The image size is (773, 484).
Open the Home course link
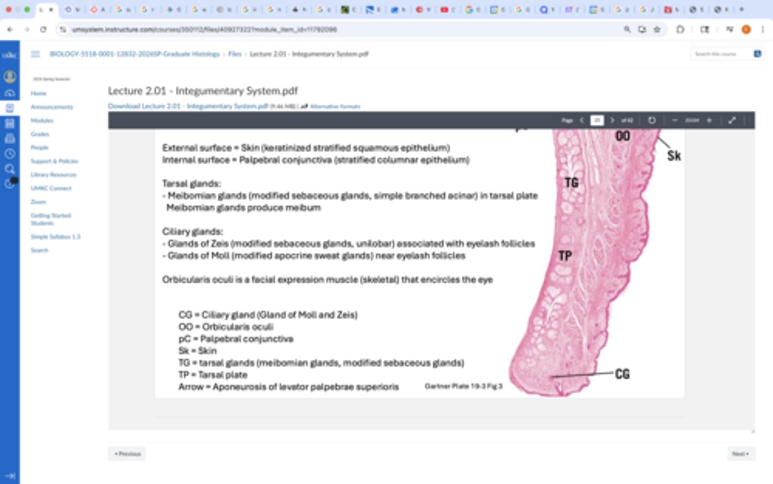click(x=39, y=93)
